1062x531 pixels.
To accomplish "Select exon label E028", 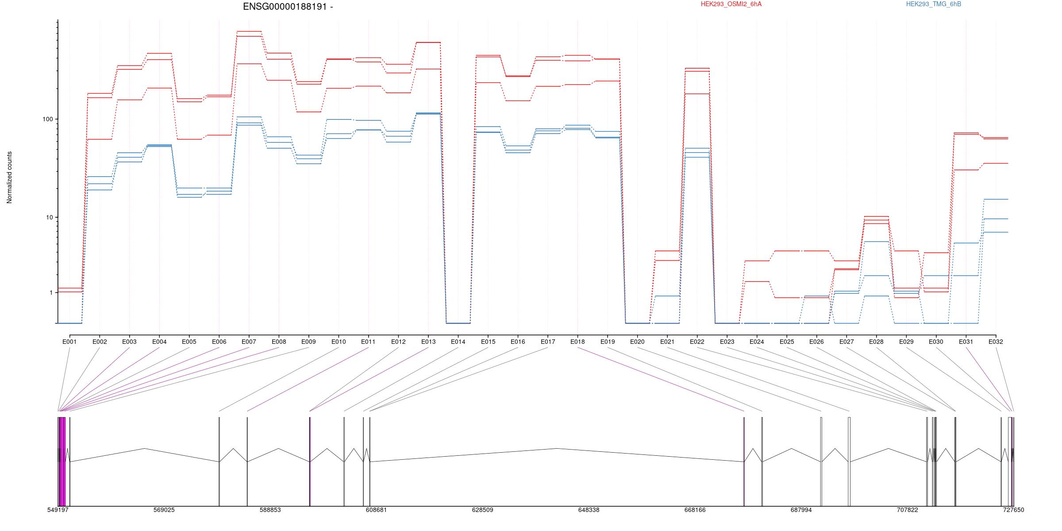I will (876, 342).
